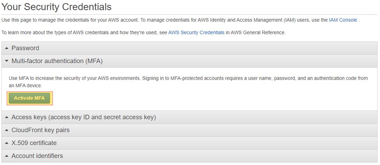
Task: Expand the Account identifiers arrow
Action: (7, 156)
